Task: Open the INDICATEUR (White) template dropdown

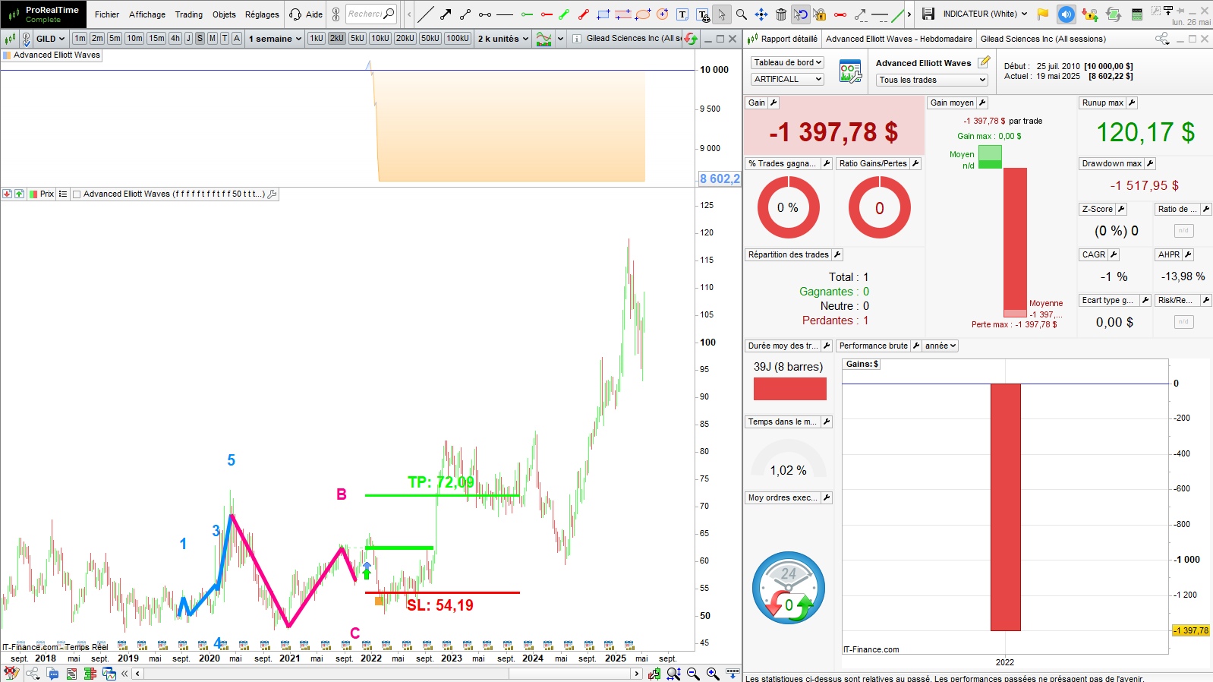Action: pyautogui.click(x=985, y=14)
